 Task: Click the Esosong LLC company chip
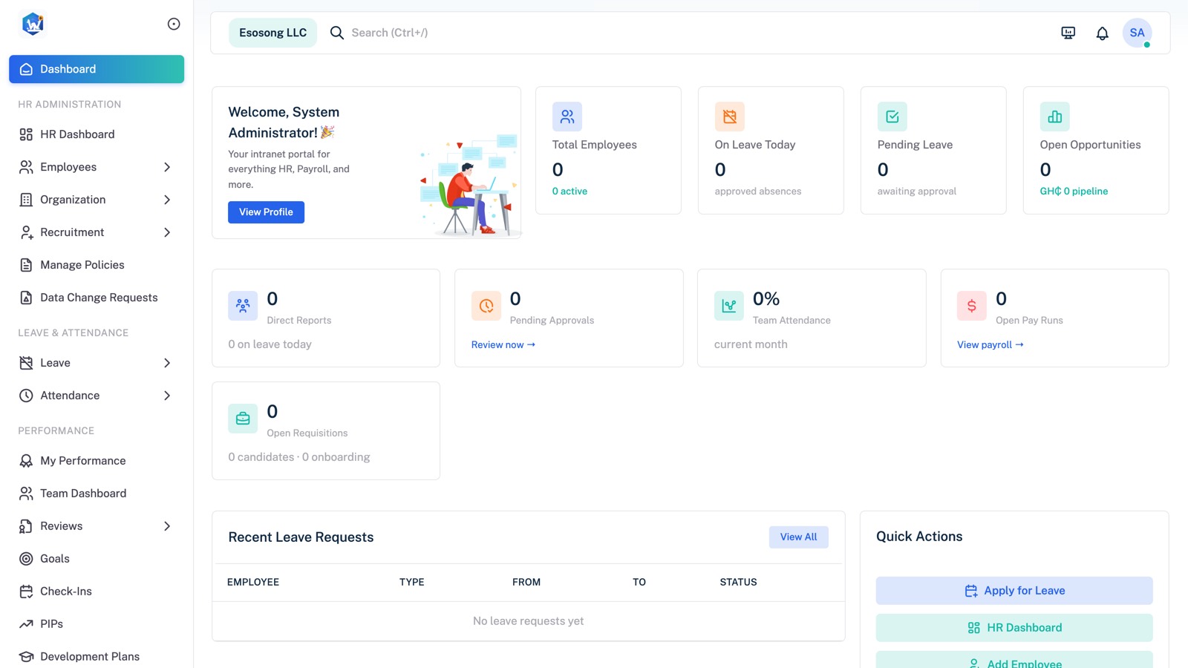click(x=272, y=33)
